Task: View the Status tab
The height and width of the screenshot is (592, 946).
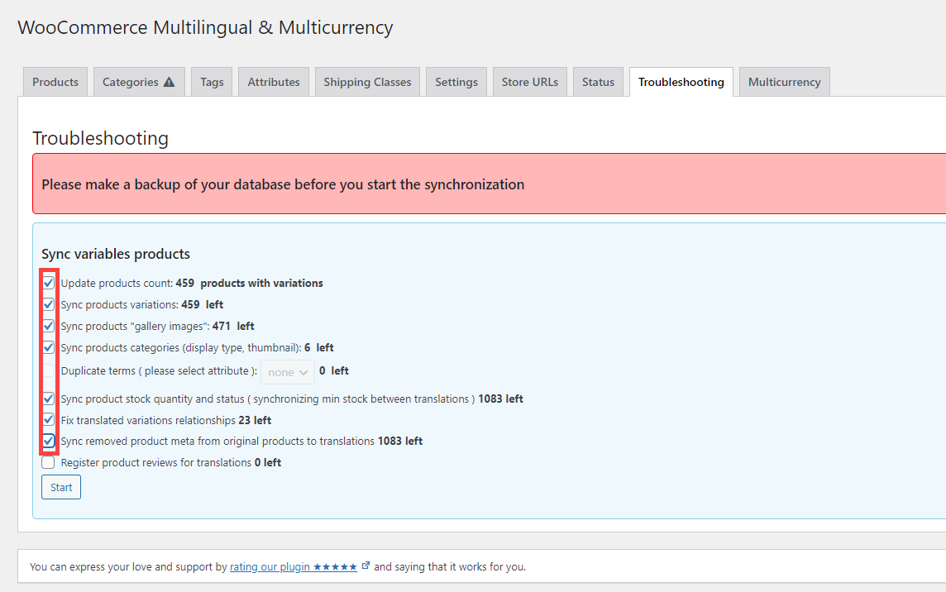Action: click(598, 82)
